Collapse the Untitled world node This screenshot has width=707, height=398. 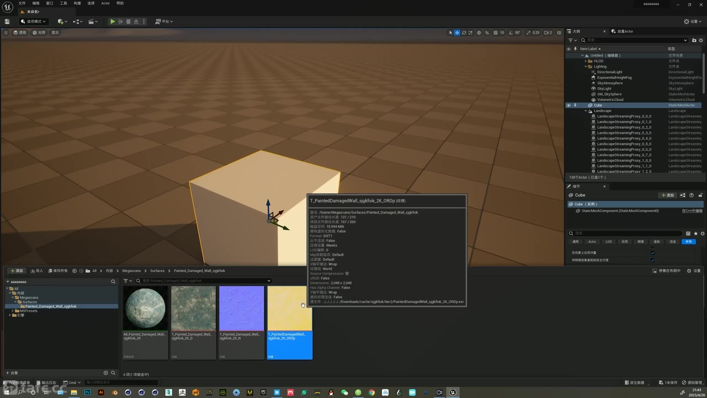tap(582, 56)
